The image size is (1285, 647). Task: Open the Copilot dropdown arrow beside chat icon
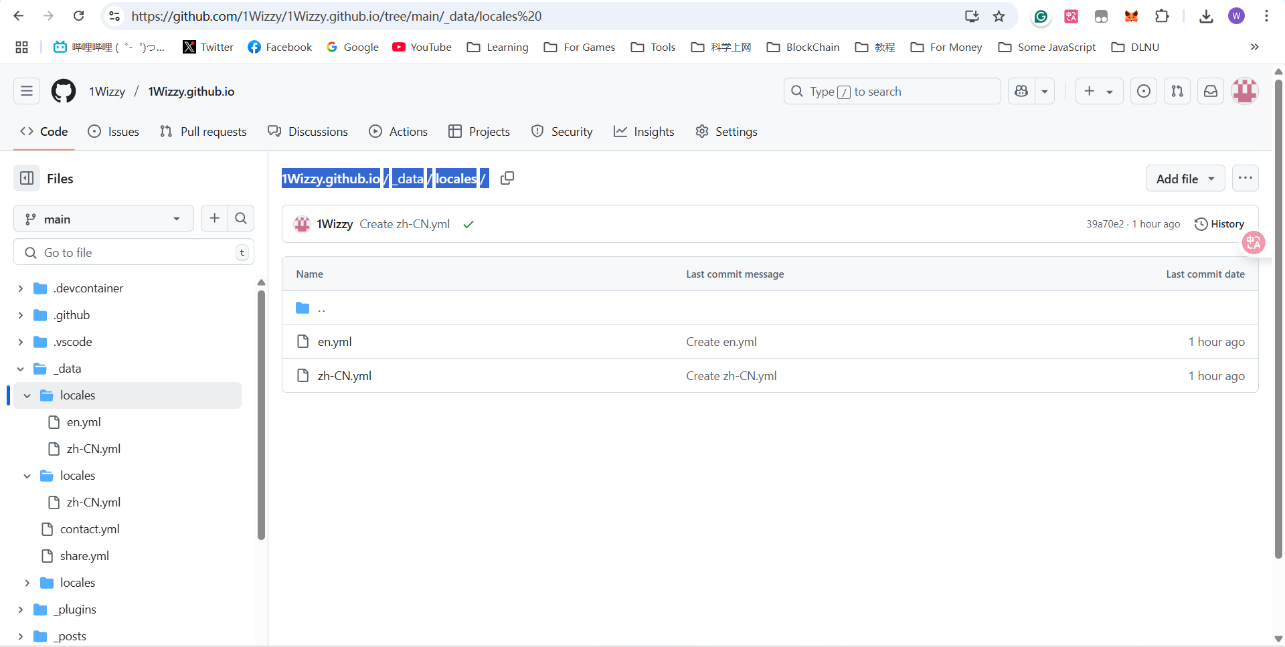(x=1045, y=91)
